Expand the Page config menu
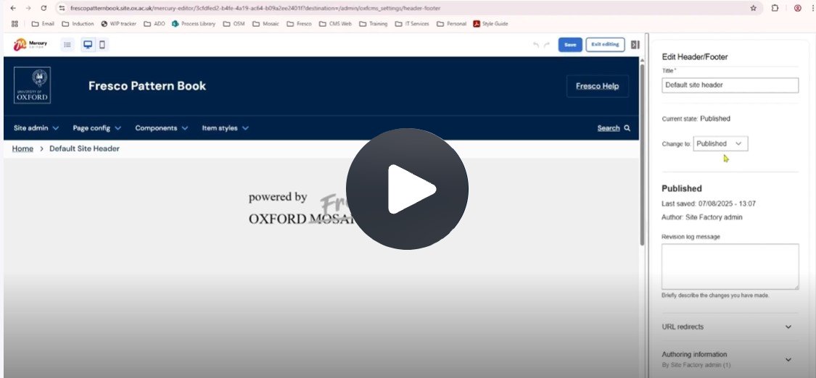 coord(96,128)
